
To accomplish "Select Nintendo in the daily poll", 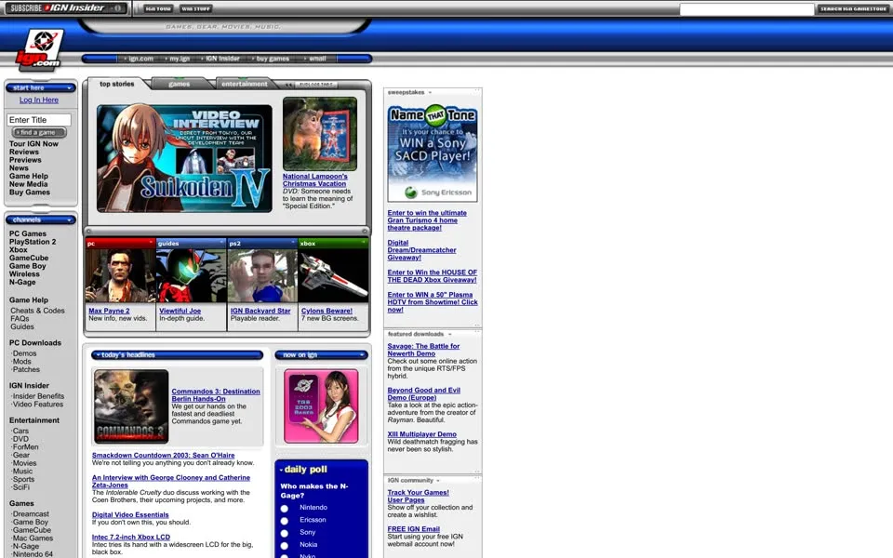I will pyautogui.click(x=285, y=509).
